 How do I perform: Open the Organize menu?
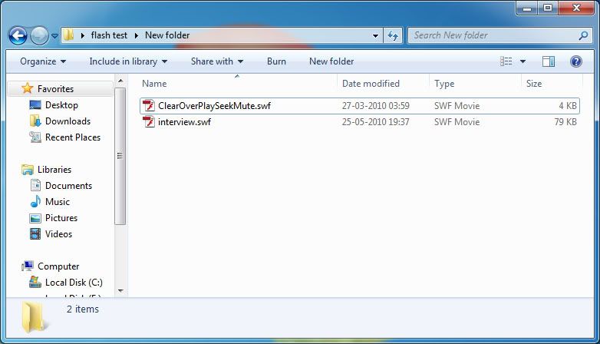(x=43, y=61)
